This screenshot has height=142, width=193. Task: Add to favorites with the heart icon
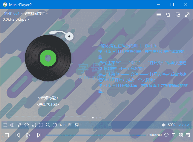pos(166,135)
